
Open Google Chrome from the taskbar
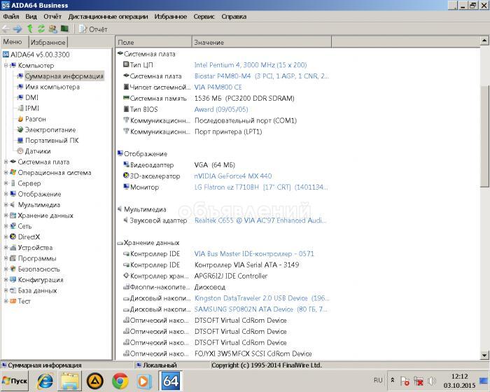click(x=120, y=381)
